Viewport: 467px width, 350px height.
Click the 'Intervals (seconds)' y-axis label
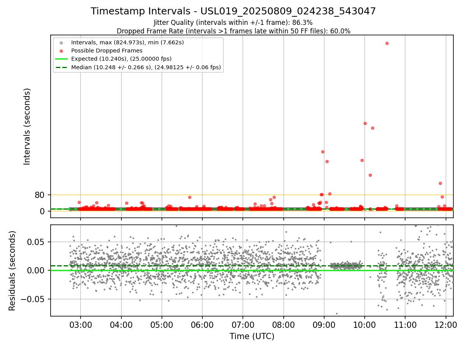(27, 126)
